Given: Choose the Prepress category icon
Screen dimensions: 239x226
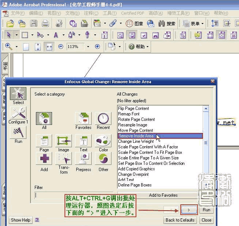Looking at the screenshot, I should tap(83, 159).
